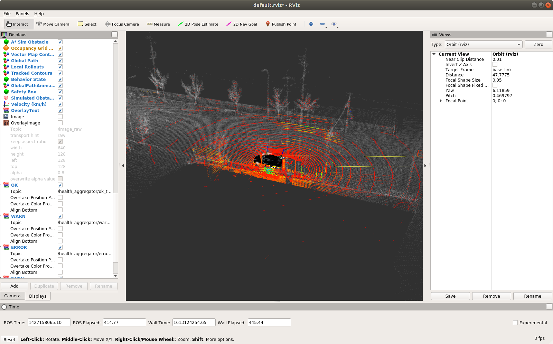Viewport: 553px width, 344px height.
Task: Select the 2D Pose Estimate tool
Action: coord(198,24)
